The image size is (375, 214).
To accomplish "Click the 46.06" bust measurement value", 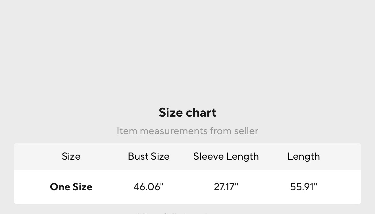I will 149,187.
